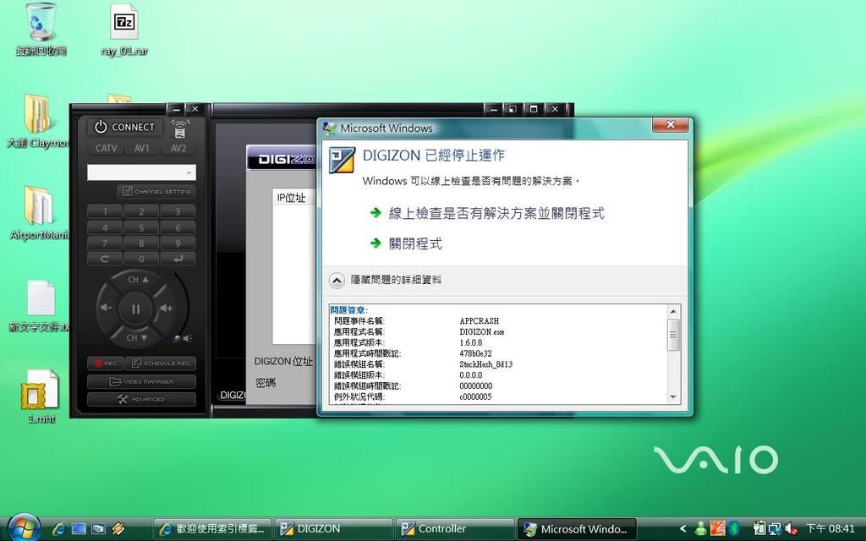
Task: Open CHANNEL SETTING in Controller
Action: coord(156,192)
